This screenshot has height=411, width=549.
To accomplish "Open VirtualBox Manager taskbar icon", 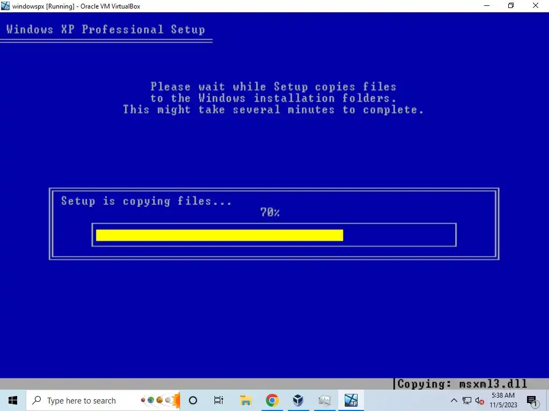I will 298,400.
